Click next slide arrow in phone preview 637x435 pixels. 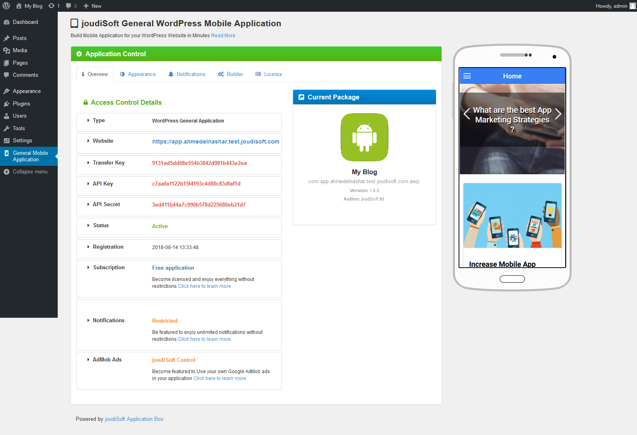(558, 114)
